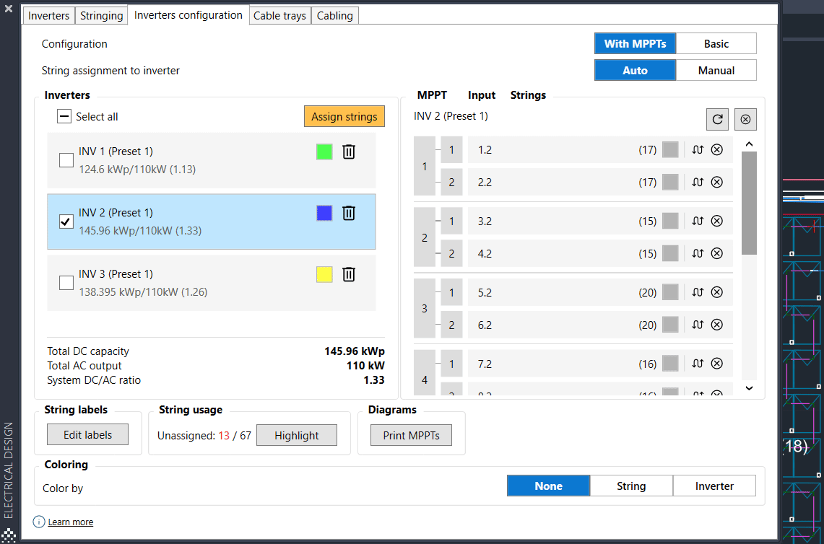Toggle the Select all checkbox

64,116
